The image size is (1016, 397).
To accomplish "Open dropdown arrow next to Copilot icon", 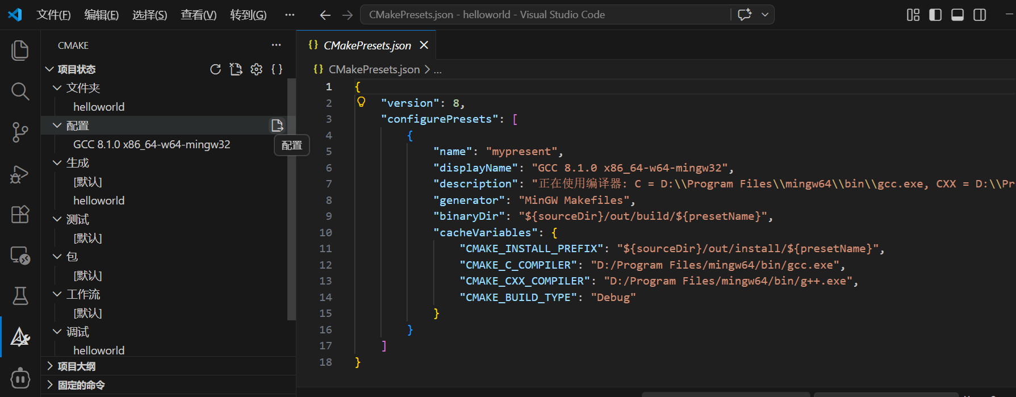I will 765,15.
